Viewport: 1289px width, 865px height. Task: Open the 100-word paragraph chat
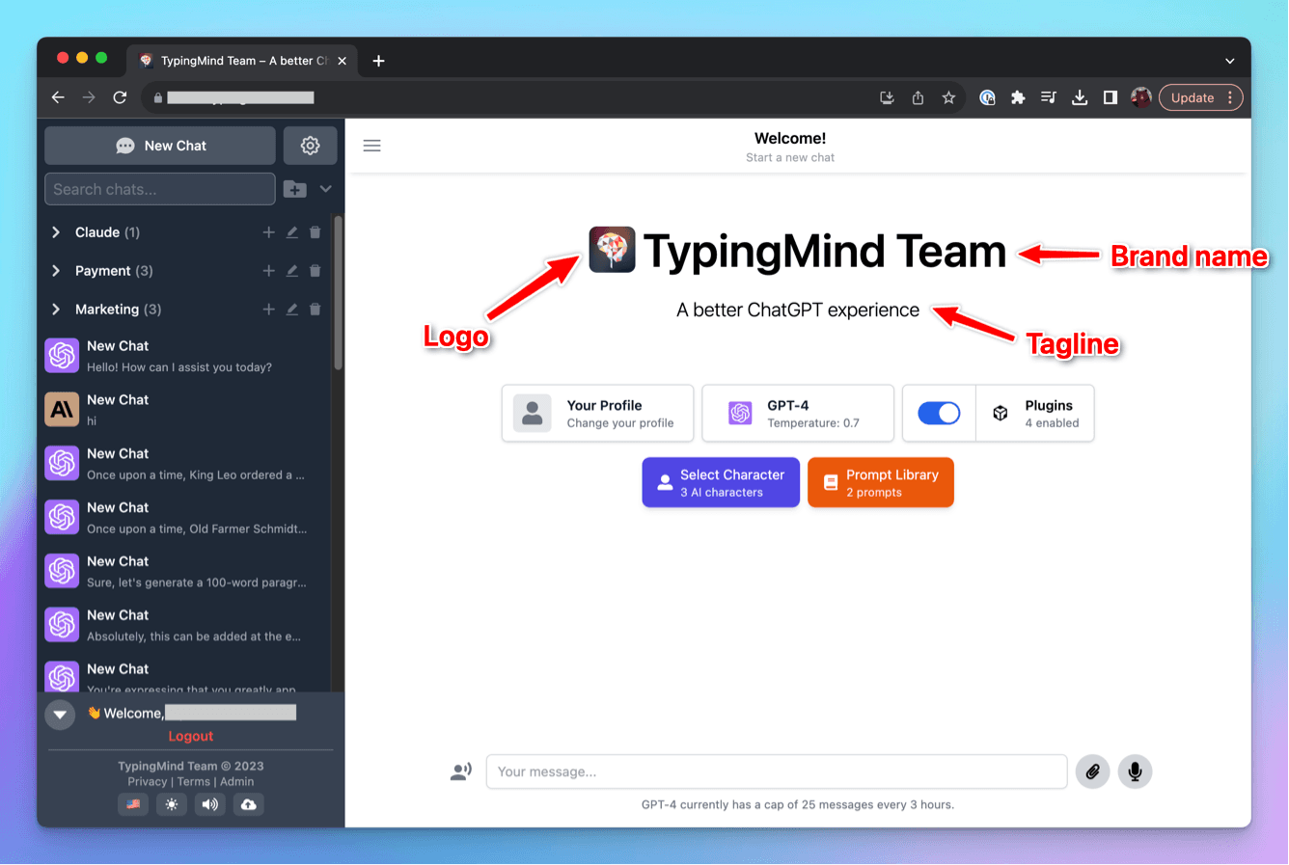(185, 572)
